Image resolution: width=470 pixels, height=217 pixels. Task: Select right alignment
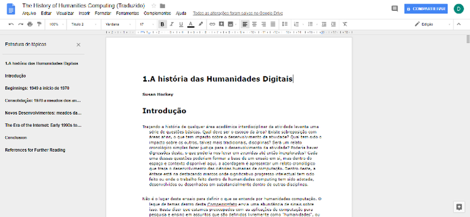[264, 24]
